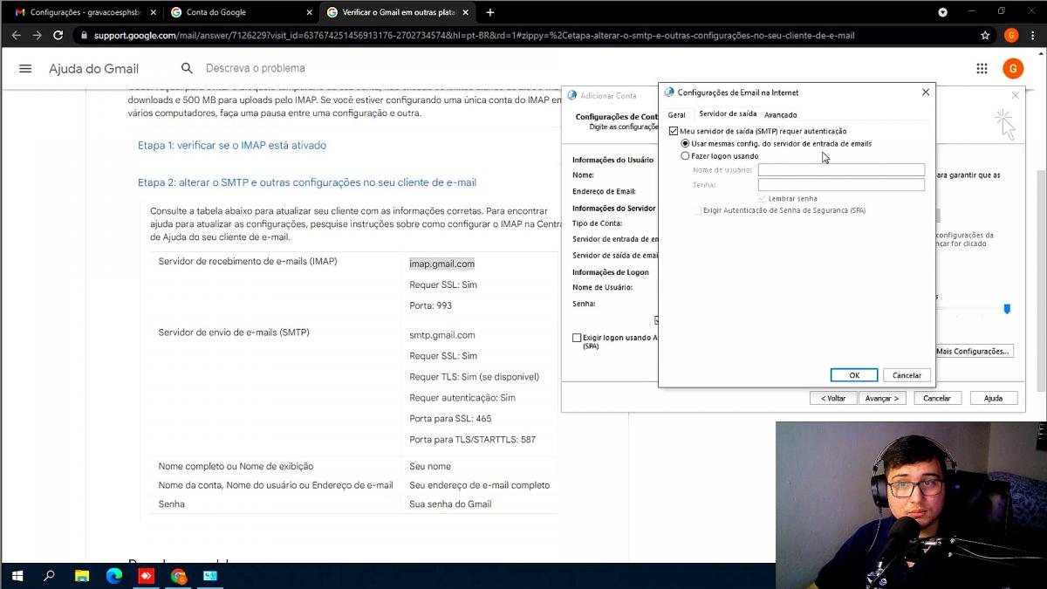The height and width of the screenshot is (589, 1047).
Task: Open the Google account avatar on the help page
Action: click(1013, 69)
